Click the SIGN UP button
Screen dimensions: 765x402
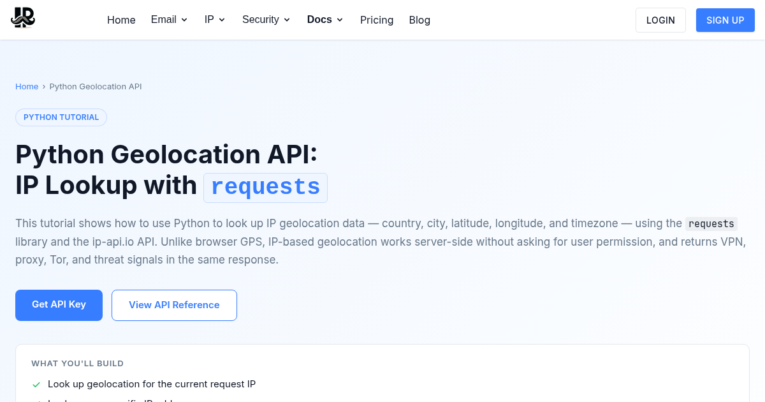pos(725,20)
